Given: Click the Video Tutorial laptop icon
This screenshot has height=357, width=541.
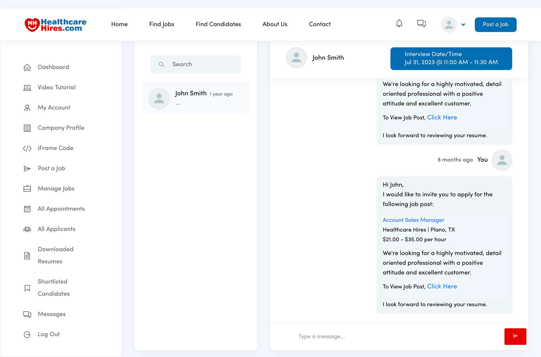Looking at the screenshot, I should click(27, 88).
